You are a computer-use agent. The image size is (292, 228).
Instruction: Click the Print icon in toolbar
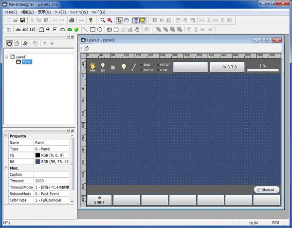click(72, 20)
